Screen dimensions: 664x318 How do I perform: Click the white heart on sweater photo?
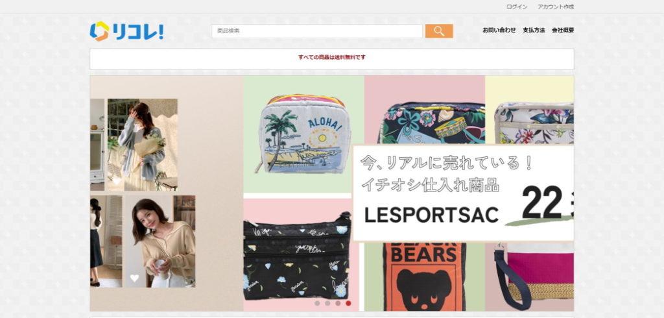(x=134, y=278)
